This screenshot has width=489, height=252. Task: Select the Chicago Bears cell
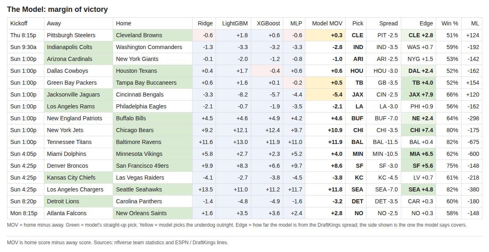point(152,130)
